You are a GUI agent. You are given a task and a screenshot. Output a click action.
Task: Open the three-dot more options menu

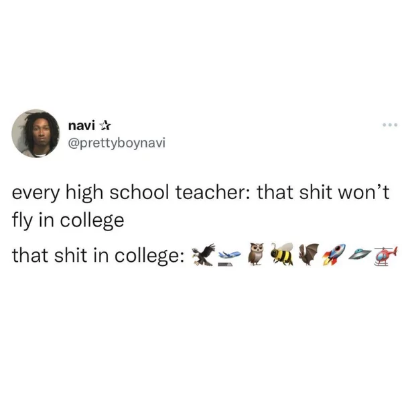(x=390, y=125)
